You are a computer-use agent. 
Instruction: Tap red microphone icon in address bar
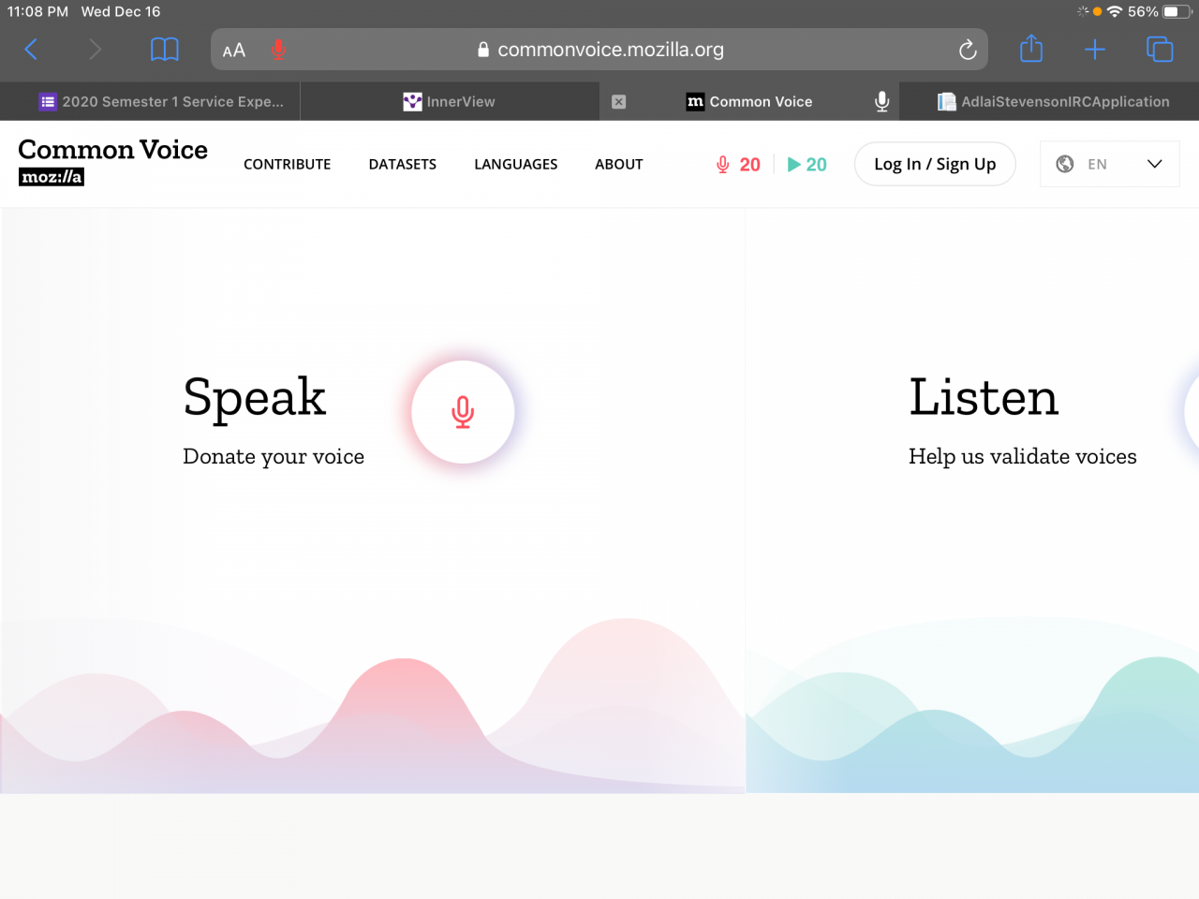(278, 49)
